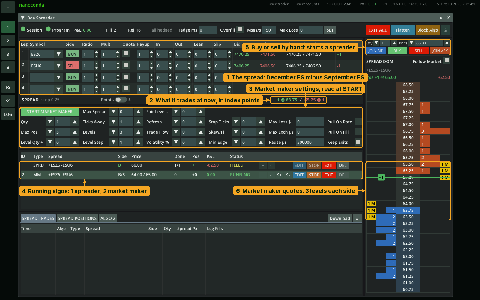Screen dimensions: 480x300
Task: Decrease Max Pos with the down arrow
Action: point(50,132)
